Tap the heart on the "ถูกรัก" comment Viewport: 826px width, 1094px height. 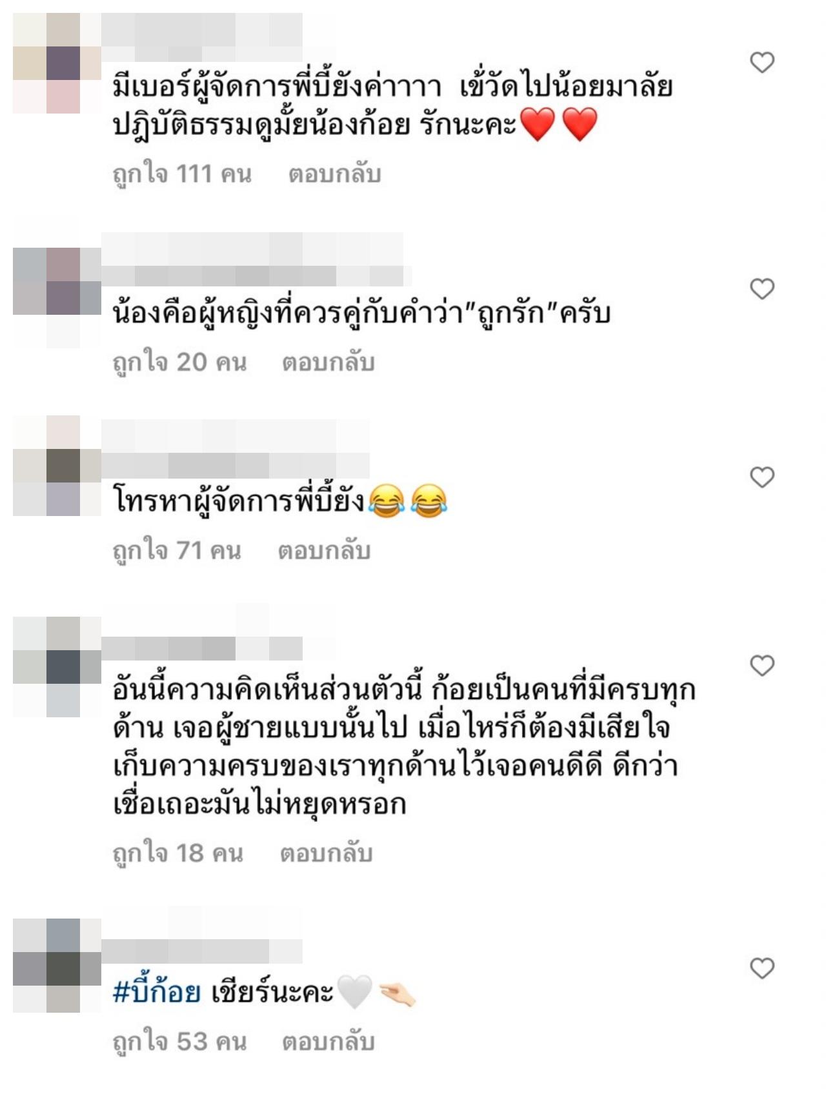point(762,289)
